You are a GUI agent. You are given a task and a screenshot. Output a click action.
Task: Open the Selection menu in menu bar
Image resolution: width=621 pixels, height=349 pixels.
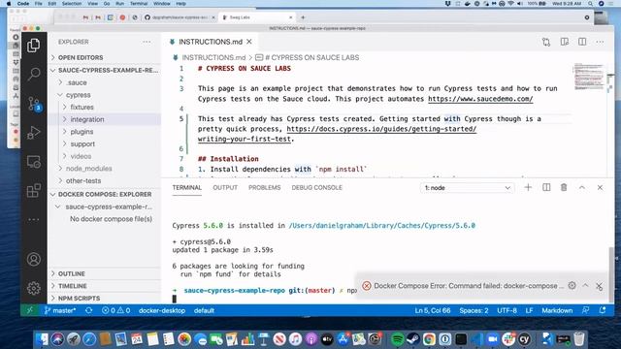coord(72,4)
